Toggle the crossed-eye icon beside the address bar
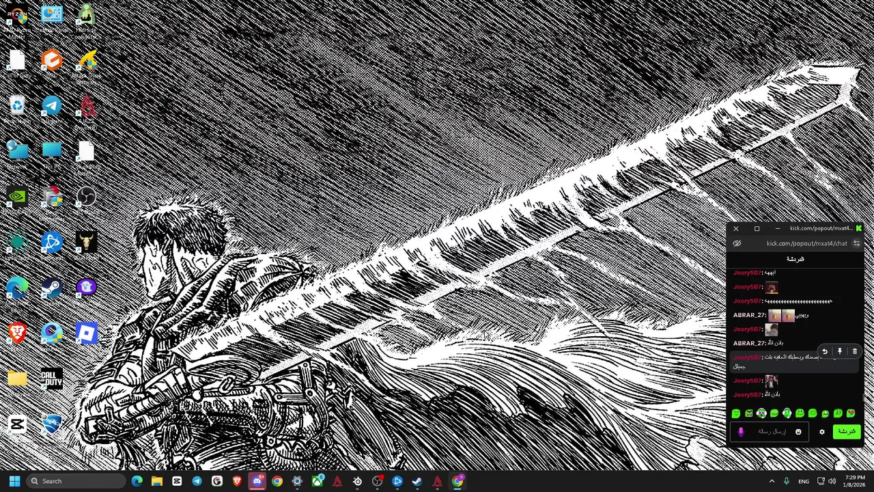Screen dimensions: 874x492 click(737, 244)
